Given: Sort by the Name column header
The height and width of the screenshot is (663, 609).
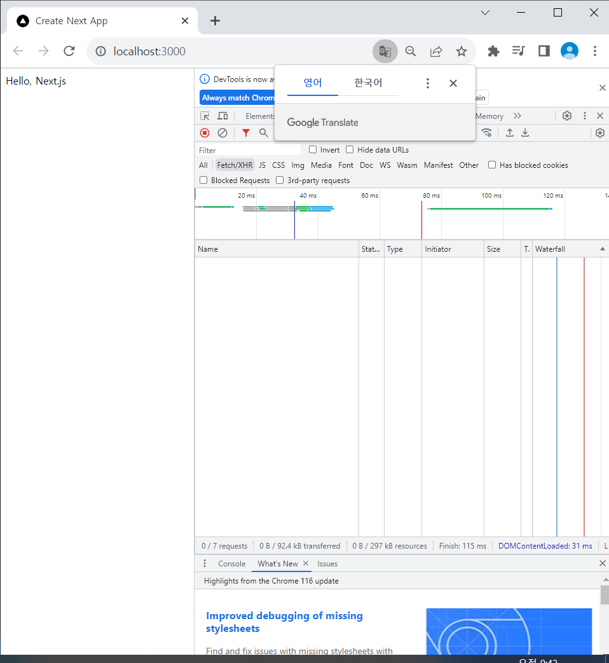Looking at the screenshot, I should [277, 249].
